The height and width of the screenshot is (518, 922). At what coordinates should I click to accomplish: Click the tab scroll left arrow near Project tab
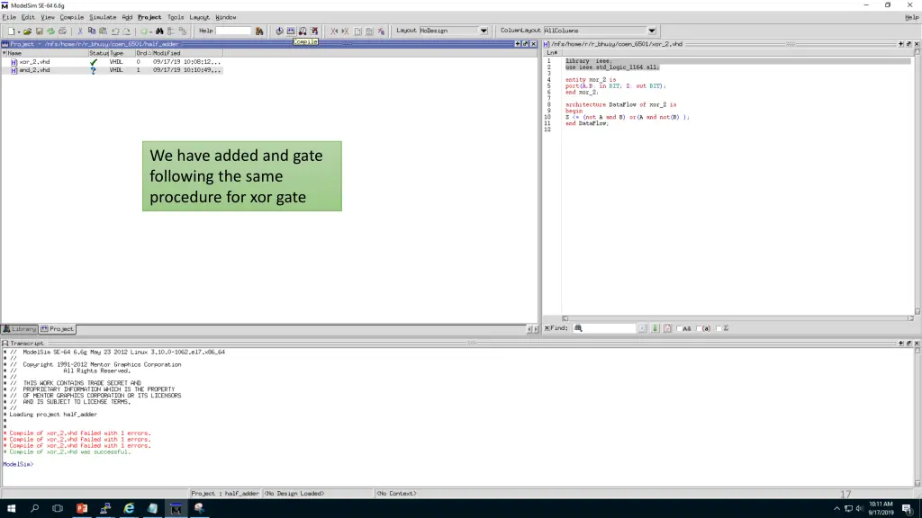[x=529, y=329]
